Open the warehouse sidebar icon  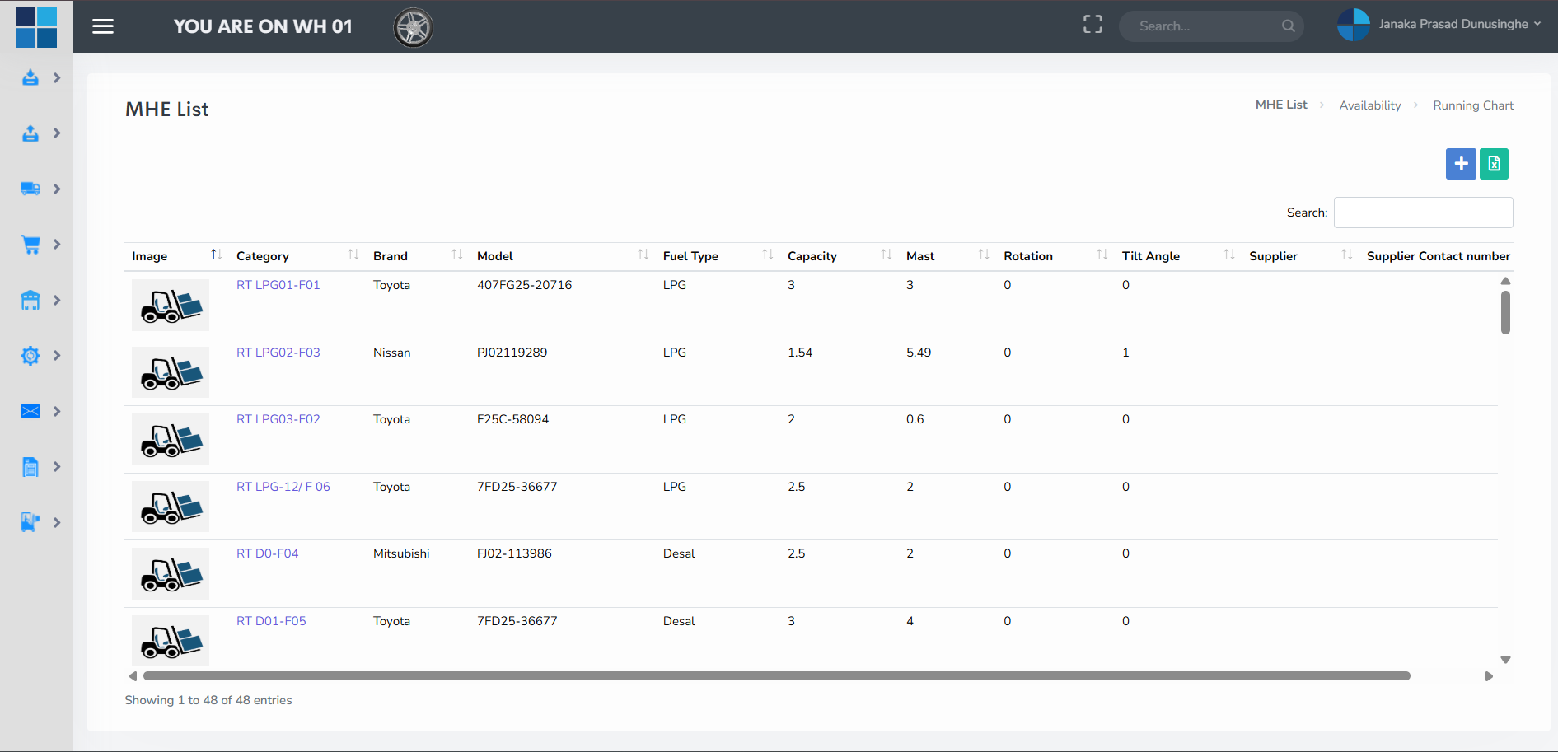(30, 300)
